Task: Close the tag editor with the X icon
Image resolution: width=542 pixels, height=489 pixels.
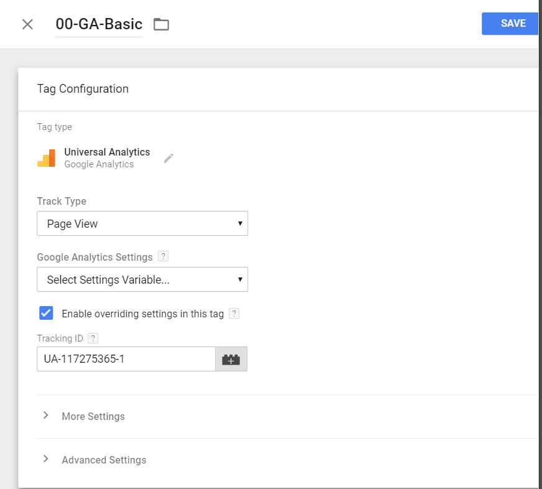Action: [x=27, y=24]
